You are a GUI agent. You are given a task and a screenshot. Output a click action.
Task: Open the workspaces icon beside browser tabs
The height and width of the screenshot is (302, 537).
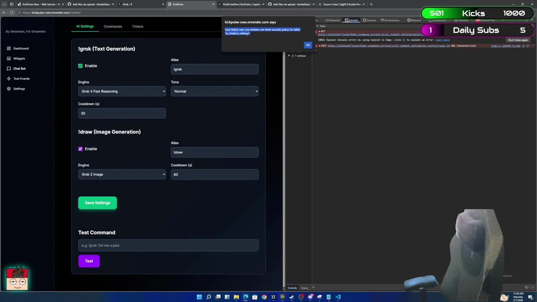[12, 4]
